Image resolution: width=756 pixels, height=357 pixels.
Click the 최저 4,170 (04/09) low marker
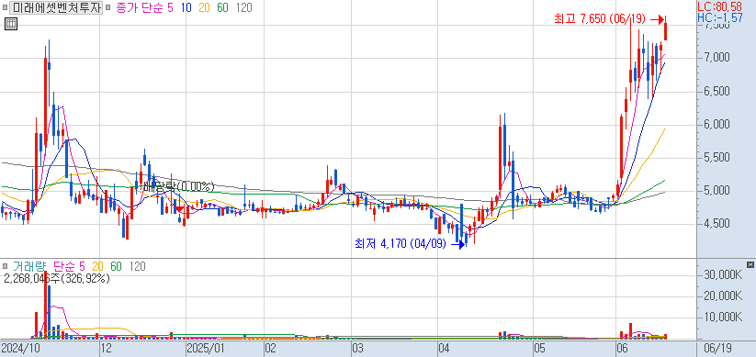401,244
